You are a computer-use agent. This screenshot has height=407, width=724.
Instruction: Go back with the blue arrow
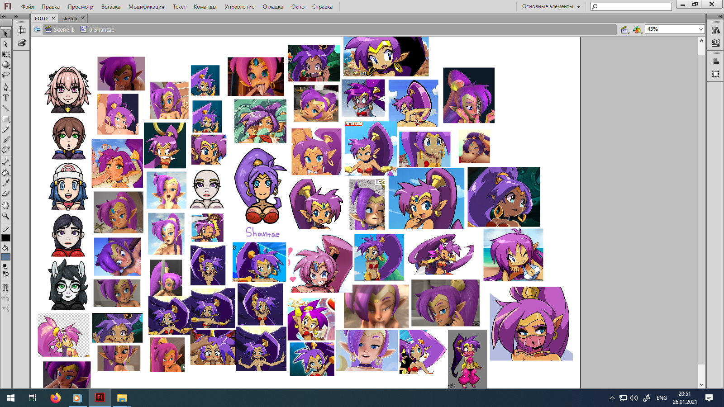tap(37, 29)
